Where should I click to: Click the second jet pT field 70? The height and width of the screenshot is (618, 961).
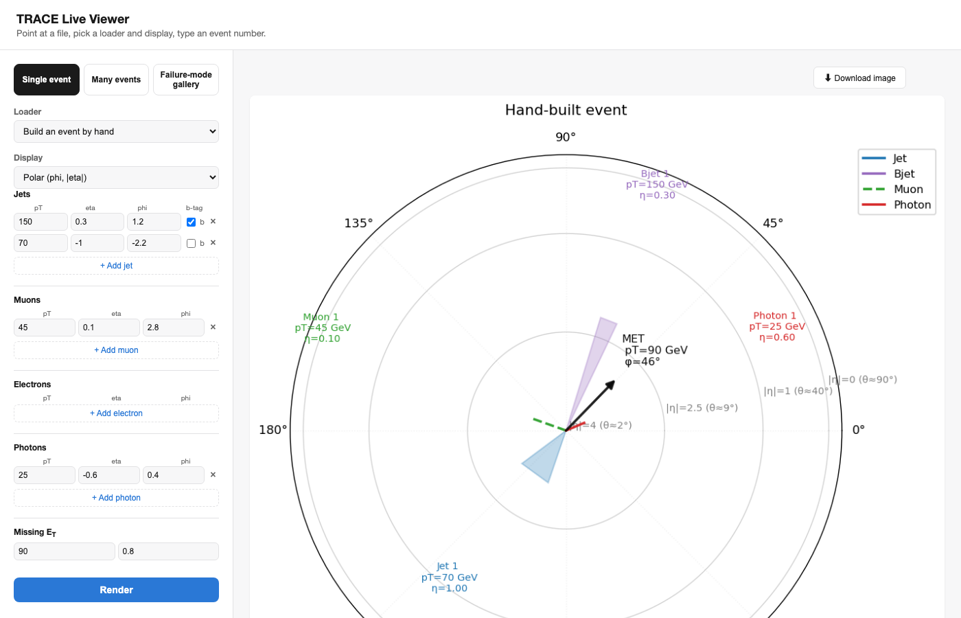pyautogui.click(x=40, y=243)
